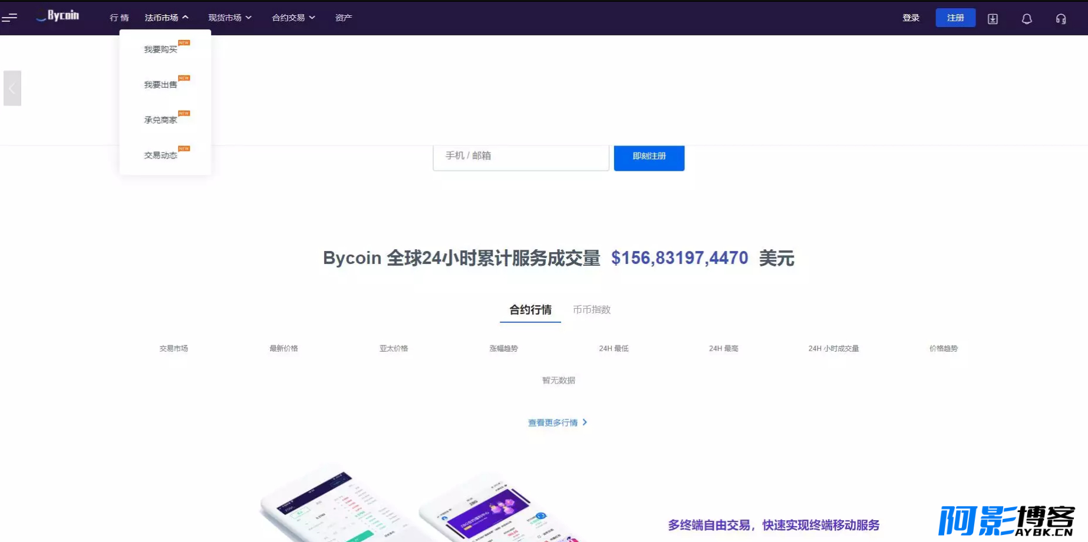This screenshot has width=1088, height=542.
Task: Click the 即刻注册 button
Action: (x=649, y=157)
